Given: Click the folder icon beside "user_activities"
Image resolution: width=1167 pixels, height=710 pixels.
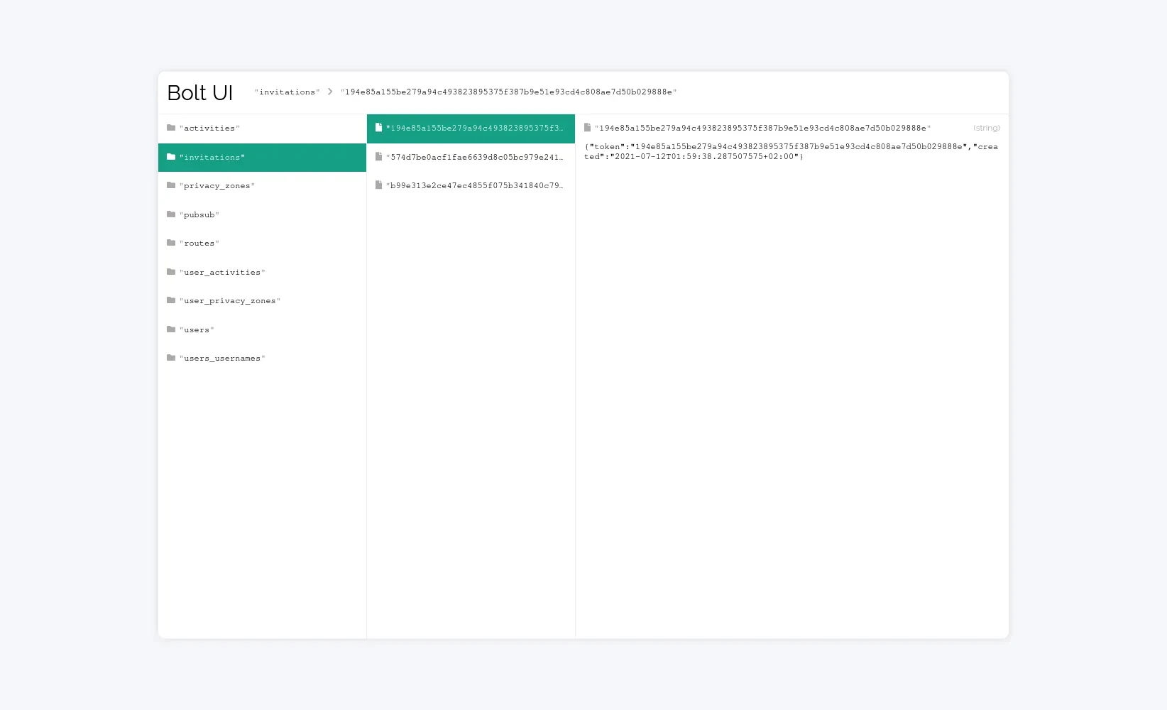Looking at the screenshot, I should tap(171, 272).
